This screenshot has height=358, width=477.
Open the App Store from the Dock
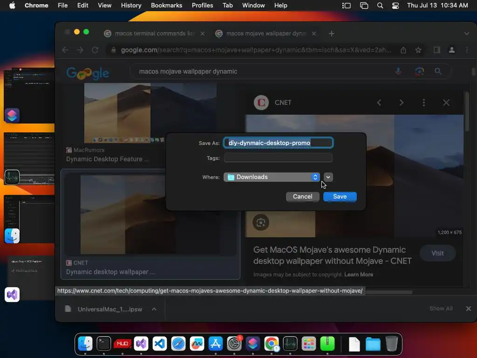click(216, 344)
